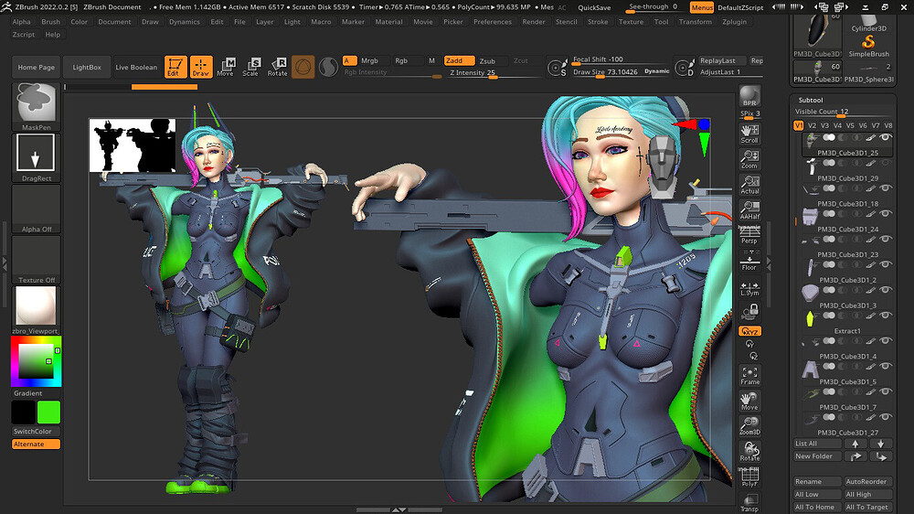Expand the bottom tray divider arrows
Screen dimensions: 914x514
tap(399, 510)
